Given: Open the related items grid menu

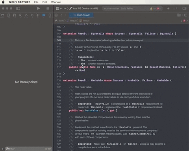Looking at the screenshot, I should (56, 15).
